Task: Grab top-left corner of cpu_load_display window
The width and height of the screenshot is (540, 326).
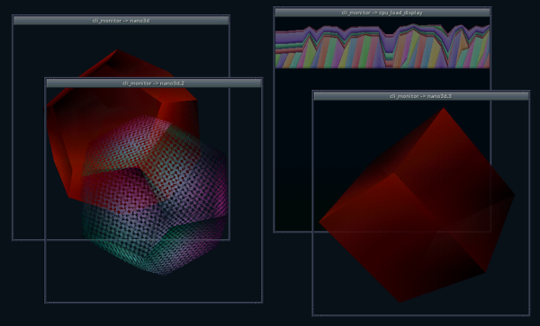Action: tap(274, 7)
